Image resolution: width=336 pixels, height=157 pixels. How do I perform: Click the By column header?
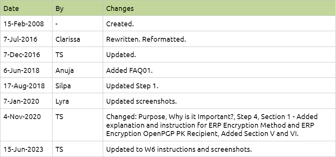(x=78, y=8)
